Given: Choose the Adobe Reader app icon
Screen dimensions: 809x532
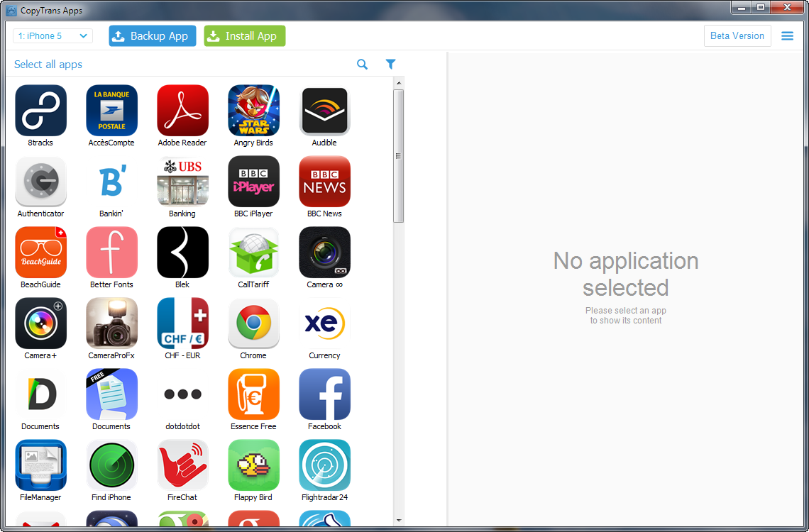Looking at the screenshot, I should click(x=182, y=111).
